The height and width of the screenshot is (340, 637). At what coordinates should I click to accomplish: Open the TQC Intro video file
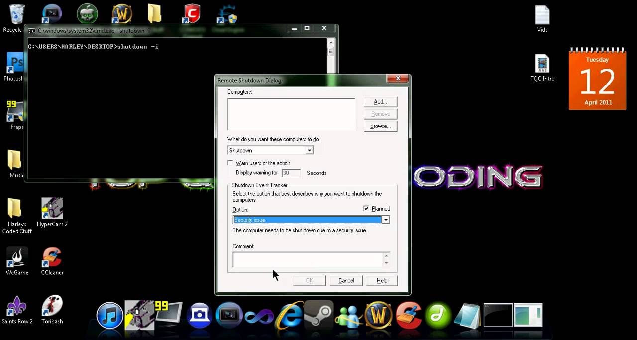click(542, 65)
